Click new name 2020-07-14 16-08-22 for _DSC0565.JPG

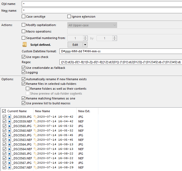pos(55,153)
